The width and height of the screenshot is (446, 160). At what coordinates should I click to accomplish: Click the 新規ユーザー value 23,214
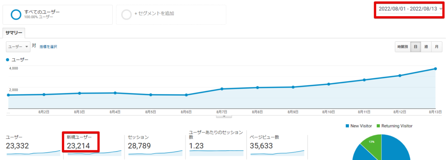tap(78, 146)
